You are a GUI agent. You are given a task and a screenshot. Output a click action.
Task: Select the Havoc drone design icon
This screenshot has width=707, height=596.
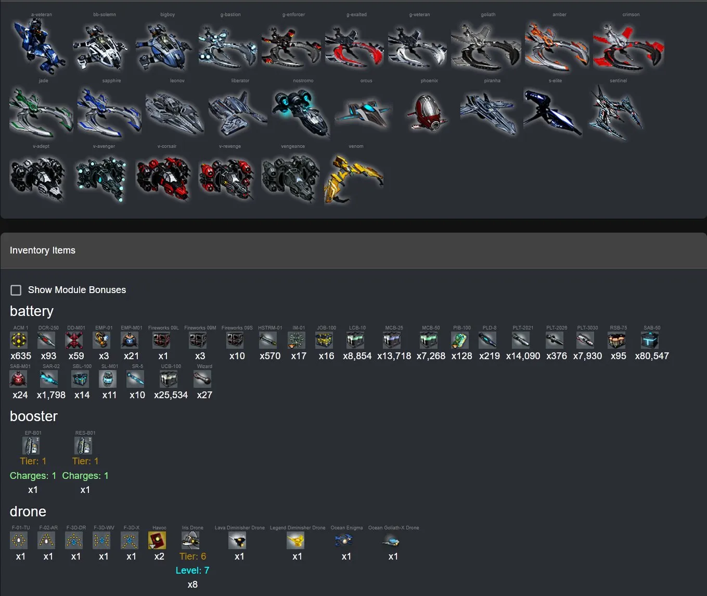tap(157, 540)
